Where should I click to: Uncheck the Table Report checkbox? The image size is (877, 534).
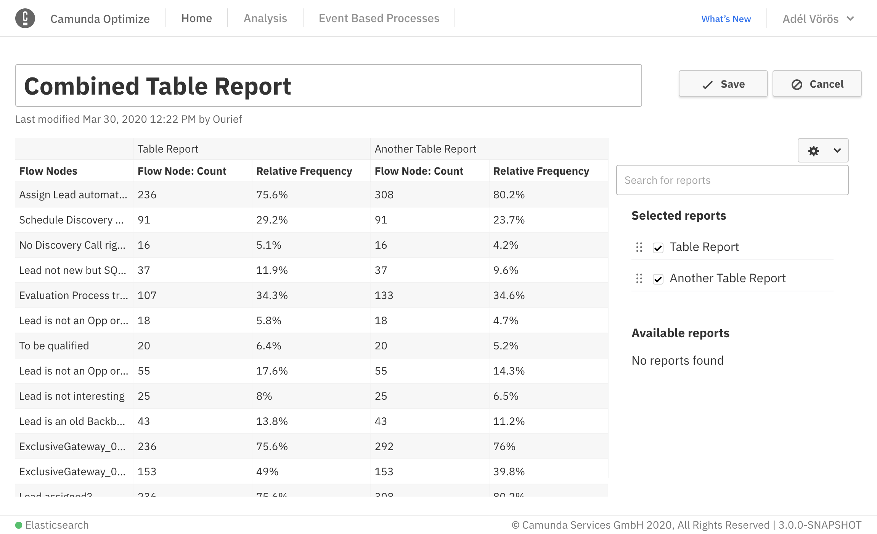pos(658,248)
